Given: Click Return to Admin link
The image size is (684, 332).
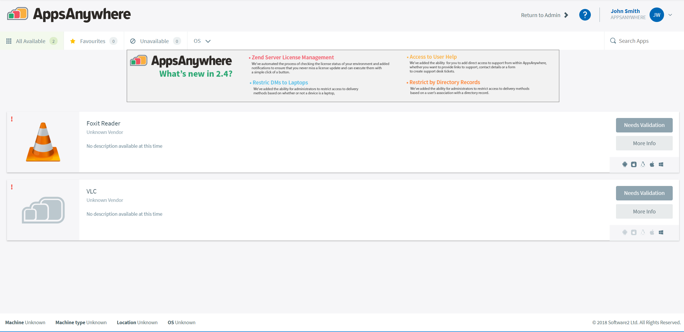Looking at the screenshot, I should [x=541, y=15].
